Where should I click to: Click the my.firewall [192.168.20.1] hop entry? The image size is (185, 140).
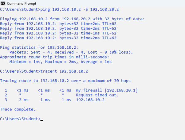(107, 90)
